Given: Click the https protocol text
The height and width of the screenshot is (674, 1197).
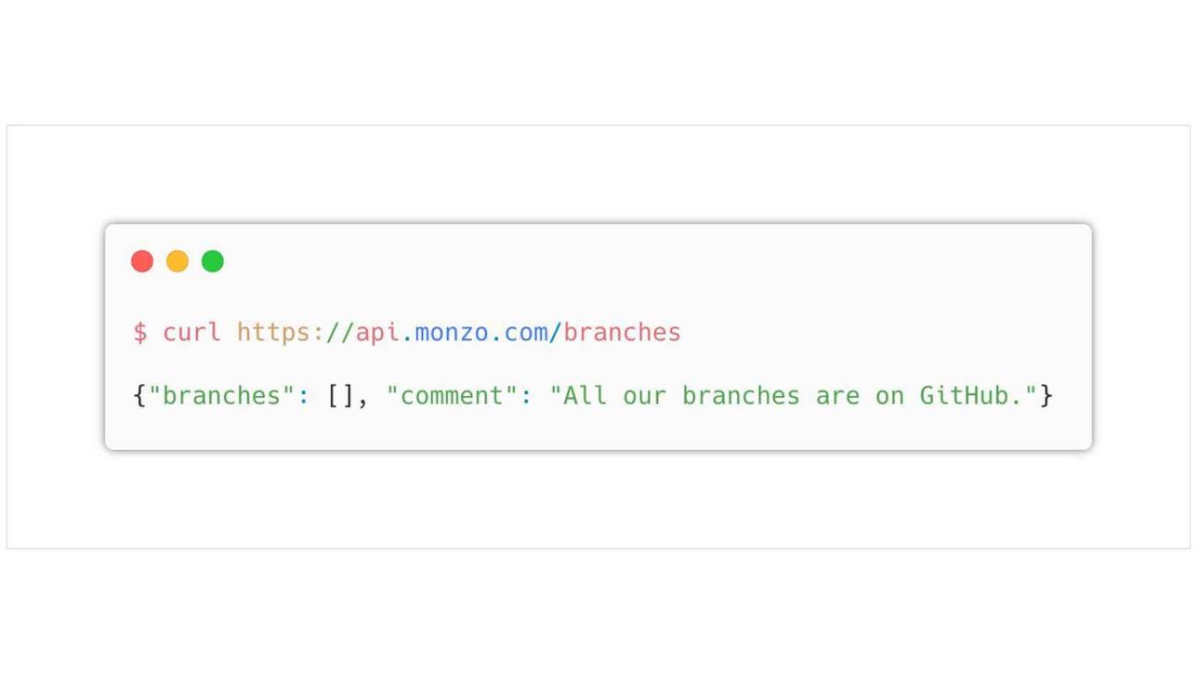Looking at the screenshot, I should pos(273,332).
